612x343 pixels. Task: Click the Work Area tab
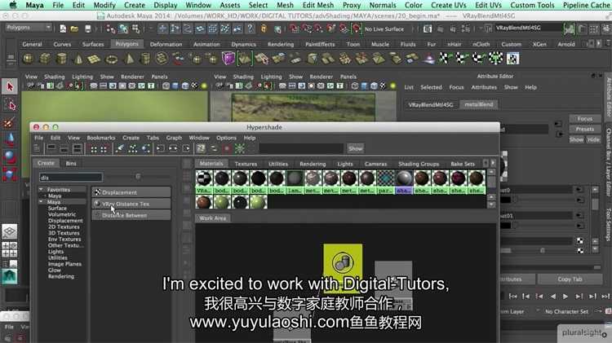coord(212,218)
